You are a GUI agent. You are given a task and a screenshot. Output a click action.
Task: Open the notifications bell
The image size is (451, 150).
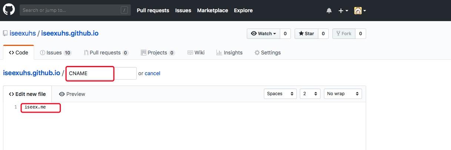(329, 11)
